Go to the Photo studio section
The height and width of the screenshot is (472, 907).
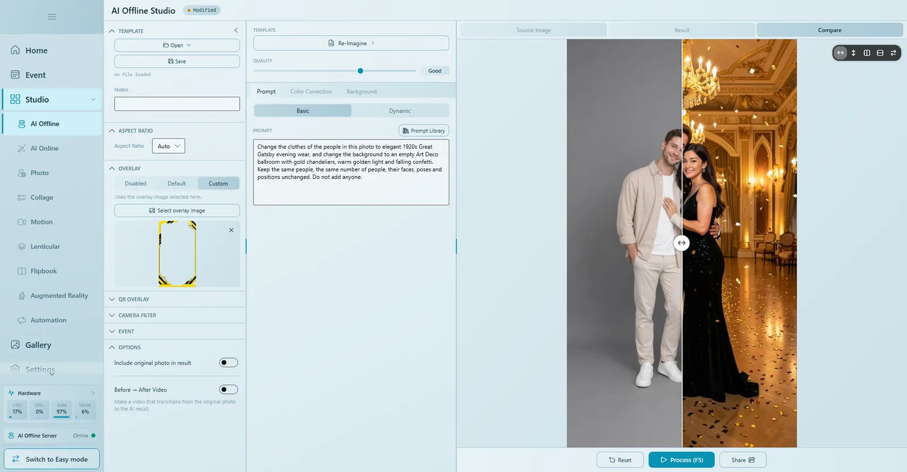52,173
